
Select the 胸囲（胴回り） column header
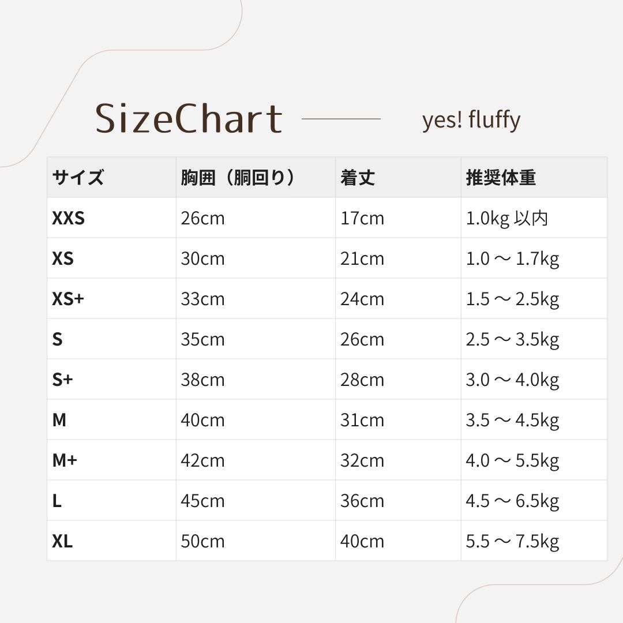click(x=238, y=178)
